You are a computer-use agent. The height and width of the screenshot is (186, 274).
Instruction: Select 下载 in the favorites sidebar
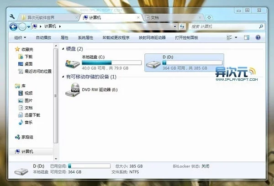coord(28,57)
